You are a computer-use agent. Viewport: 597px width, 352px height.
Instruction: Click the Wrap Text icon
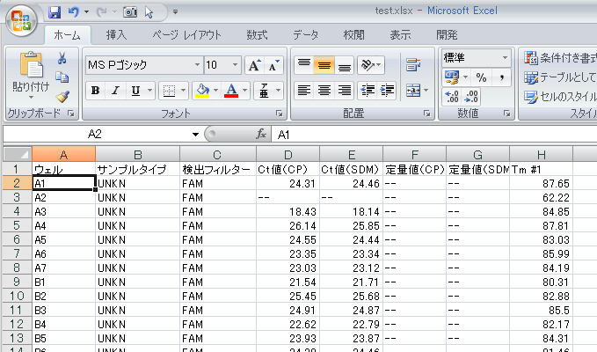pyautogui.click(x=412, y=65)
